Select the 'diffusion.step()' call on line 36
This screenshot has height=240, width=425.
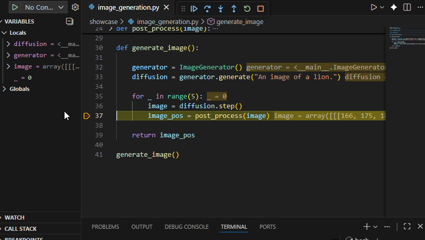[210, 106]
